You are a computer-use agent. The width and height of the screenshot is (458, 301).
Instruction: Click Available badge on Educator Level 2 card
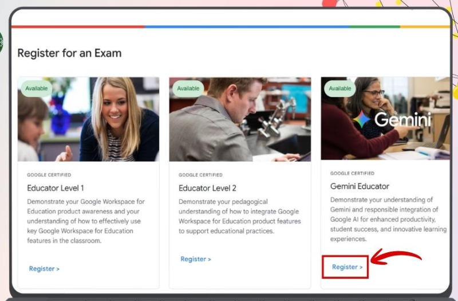(x=188, y=88)
